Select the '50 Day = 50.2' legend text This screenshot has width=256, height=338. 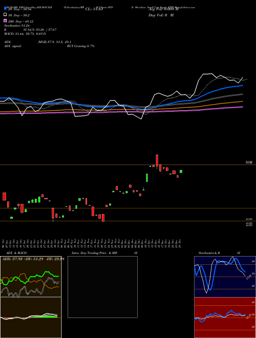point(19,15)
